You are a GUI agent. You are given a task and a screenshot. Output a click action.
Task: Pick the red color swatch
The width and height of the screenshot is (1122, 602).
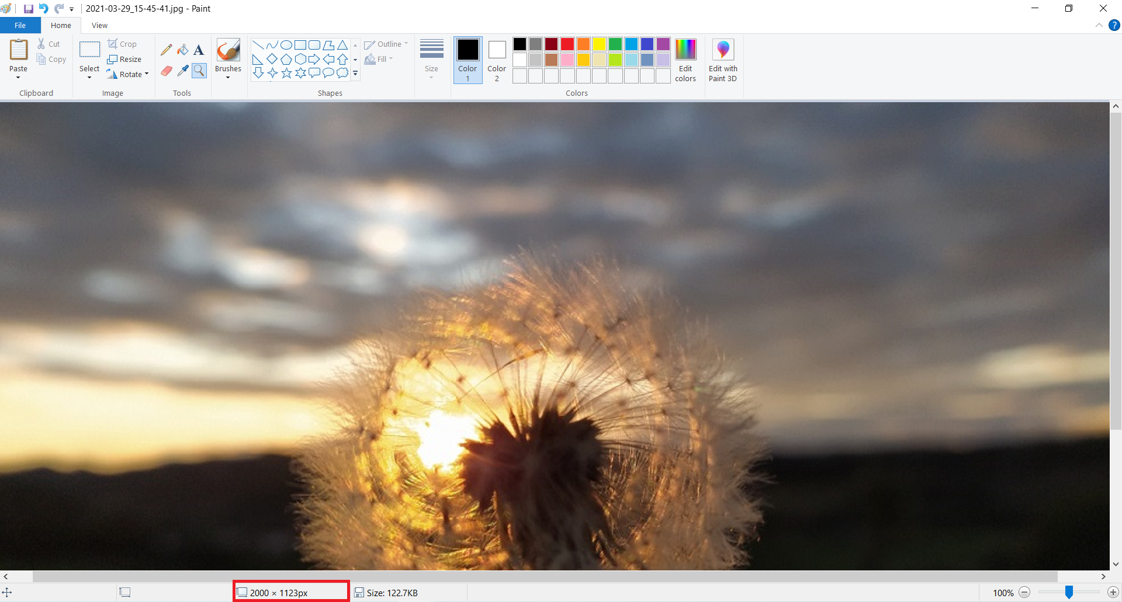(567, 44)
